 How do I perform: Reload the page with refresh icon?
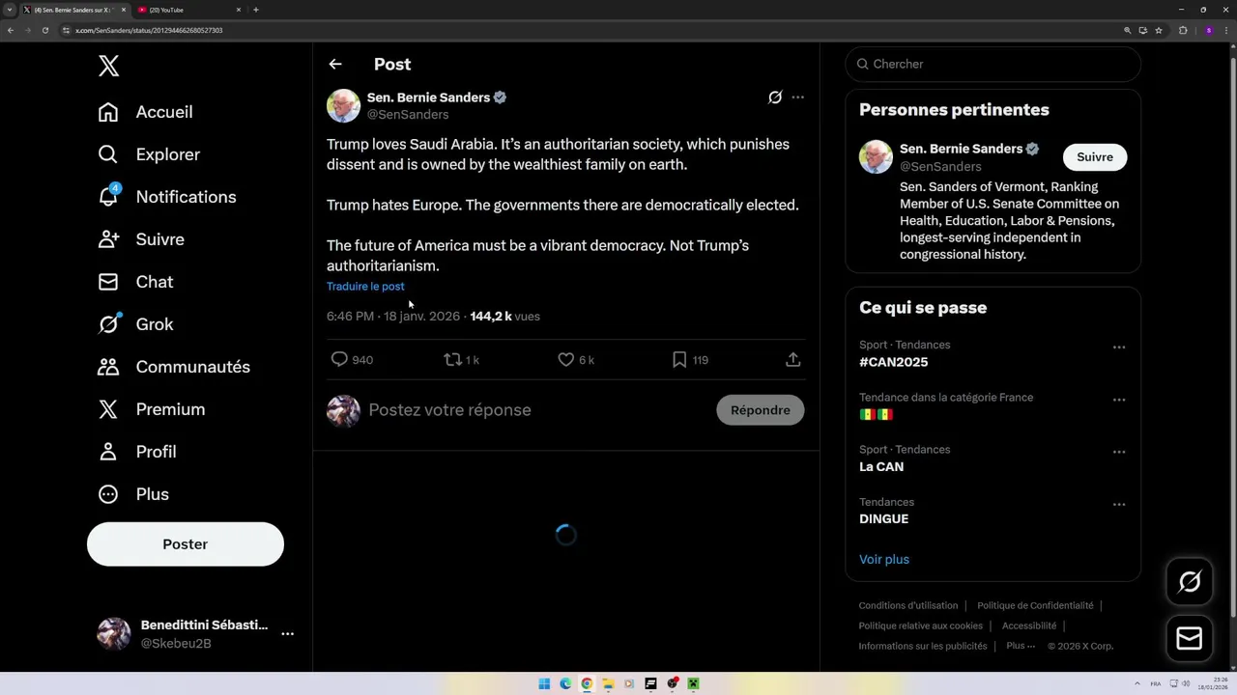(44, 30)
